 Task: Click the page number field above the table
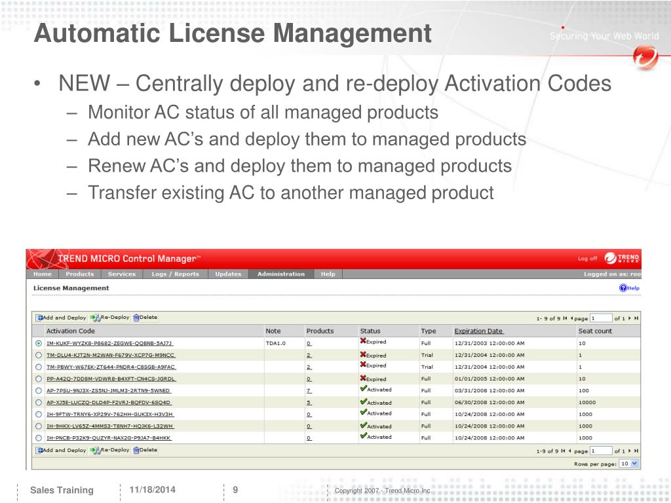click(601, 318)
